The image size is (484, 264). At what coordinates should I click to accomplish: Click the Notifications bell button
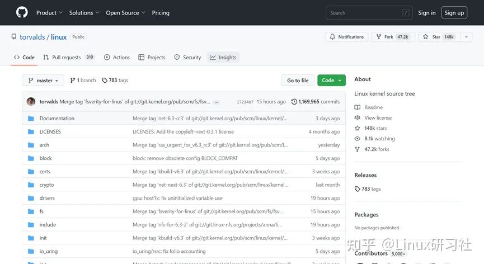(x=346, y=37)
